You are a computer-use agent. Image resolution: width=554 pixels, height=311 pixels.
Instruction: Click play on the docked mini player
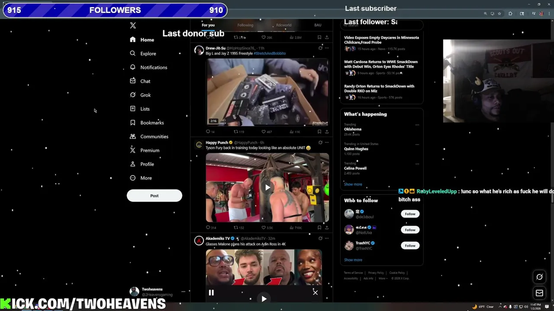[x=264, y=298]
